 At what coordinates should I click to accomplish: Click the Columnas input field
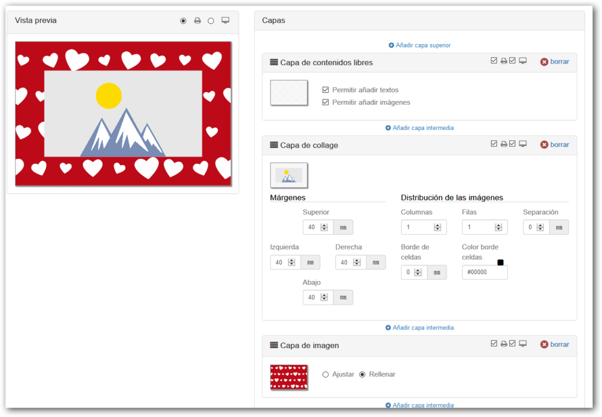423,227
